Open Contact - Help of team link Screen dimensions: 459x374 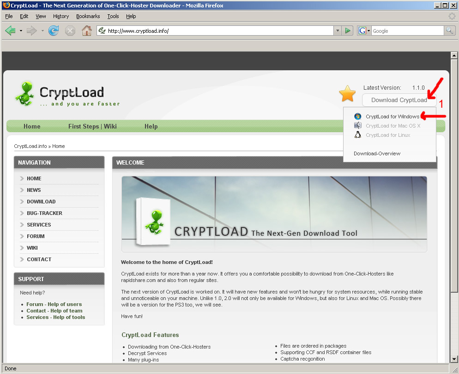pos(54,311)
